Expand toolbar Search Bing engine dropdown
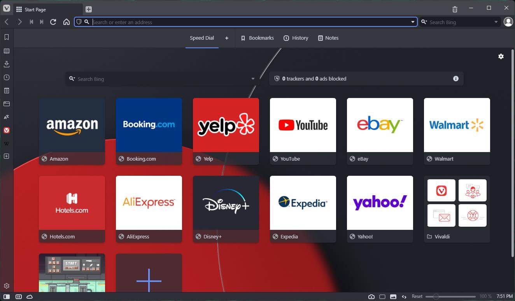This screenshot has height=301, width=515. pyautogui.click(x=496, y=22)
